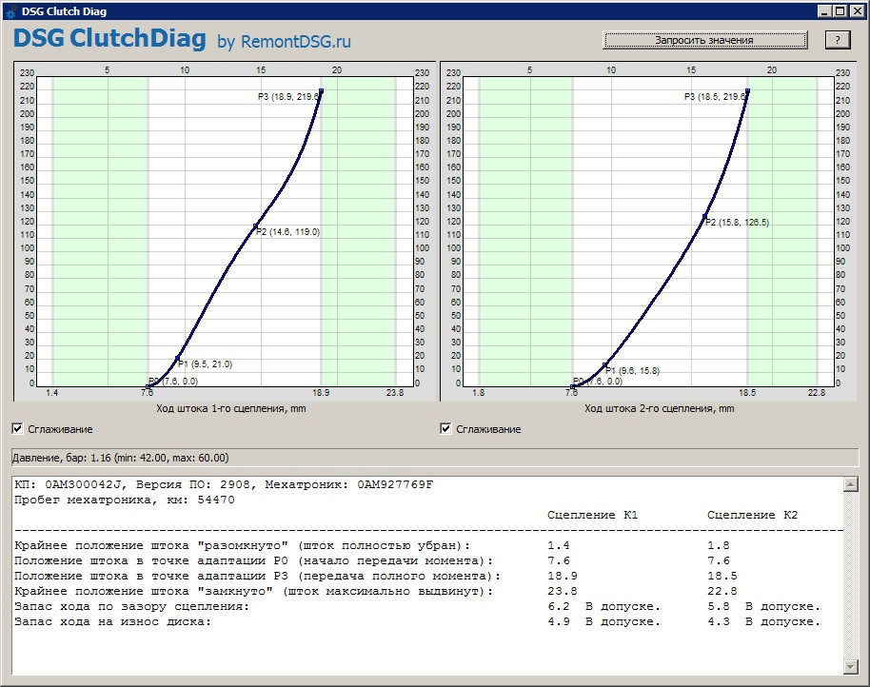Select the P3 point marker on the 2nd clutch curve
870x687 pixels.
click(747, 91)
